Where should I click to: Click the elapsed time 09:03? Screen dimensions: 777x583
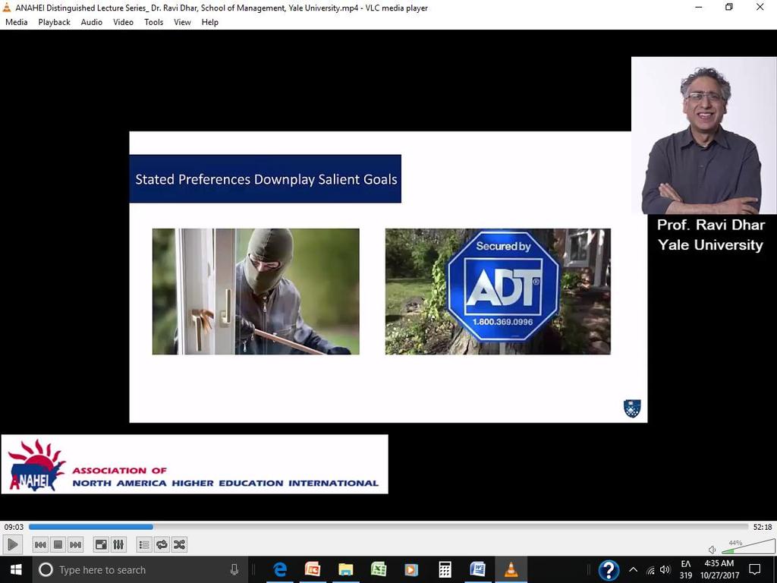[x=14, y=527]
